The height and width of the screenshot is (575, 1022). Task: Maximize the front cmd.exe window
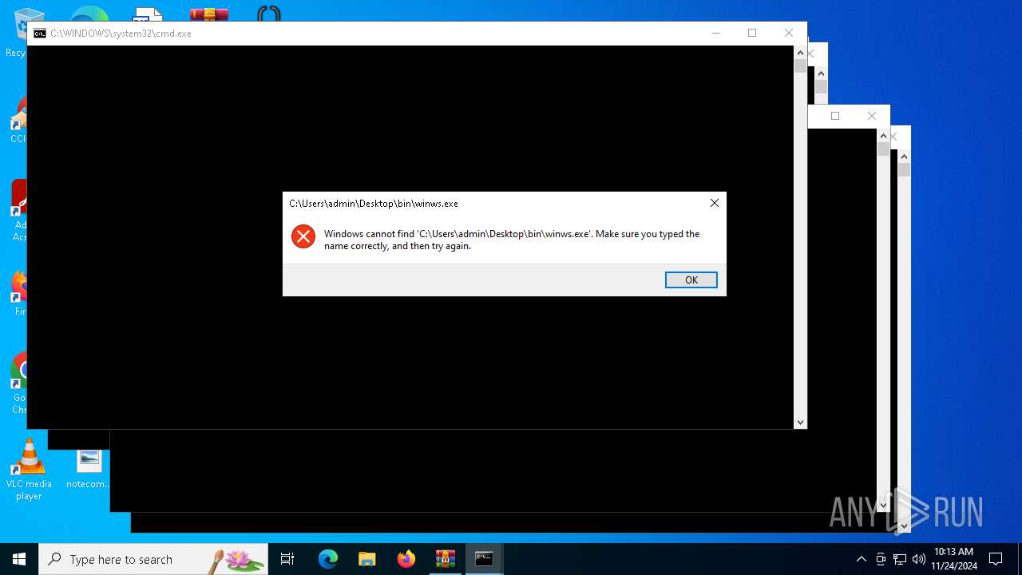(x=752, y=33)
